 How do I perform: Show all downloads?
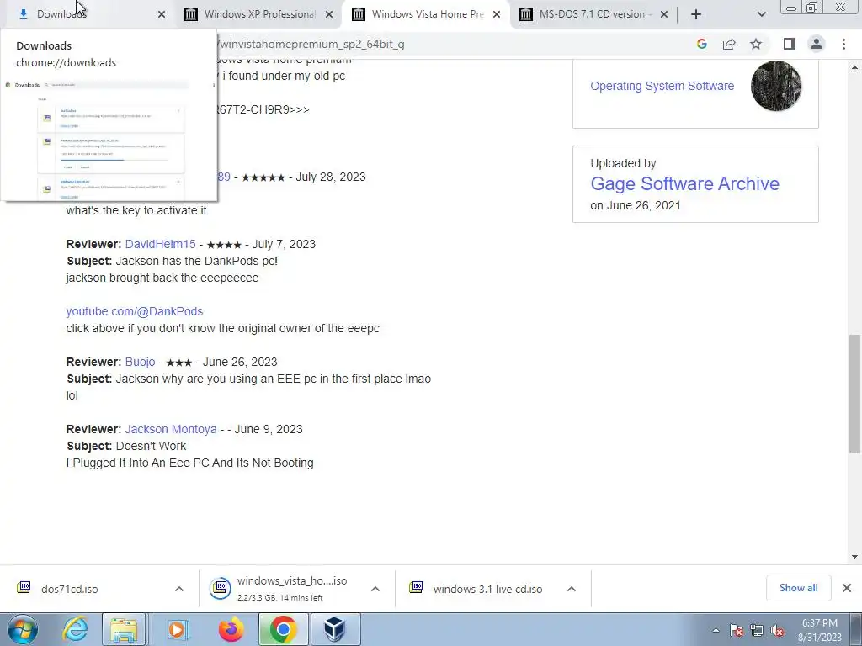pos(798,588)
